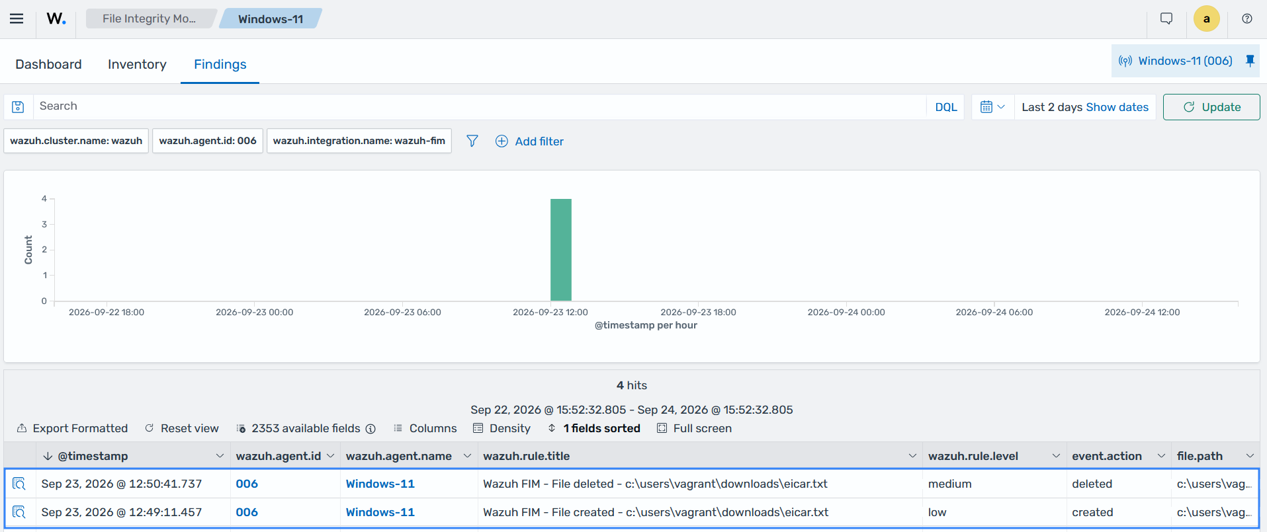Screen dimensions: 1267x532
Task: Open the file.path column menu
Action: tap(1250, 456)
